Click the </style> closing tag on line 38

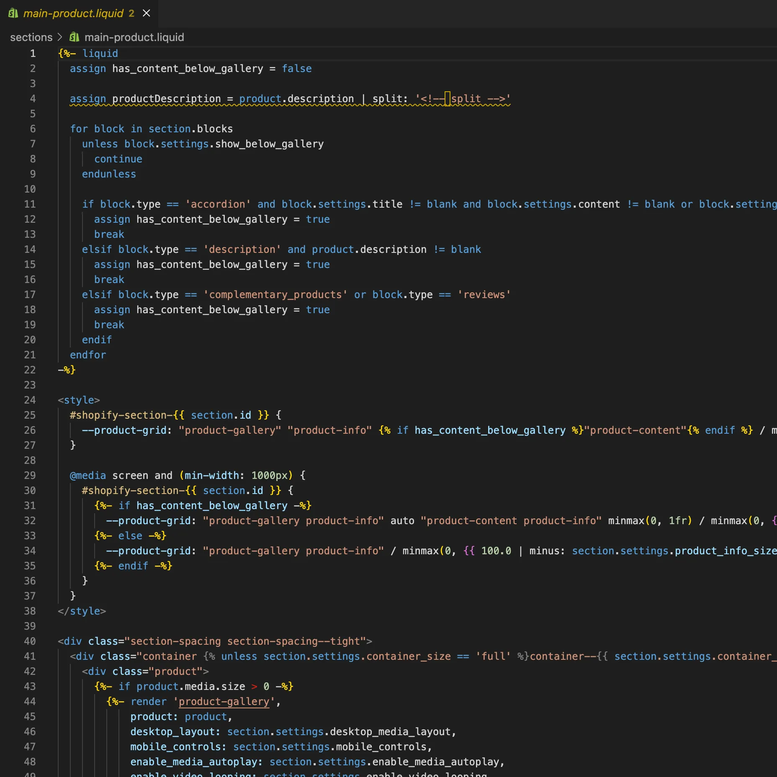[82, 611]
